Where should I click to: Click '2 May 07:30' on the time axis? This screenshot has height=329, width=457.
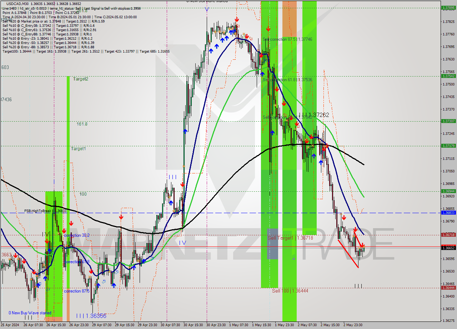point(307,325)
